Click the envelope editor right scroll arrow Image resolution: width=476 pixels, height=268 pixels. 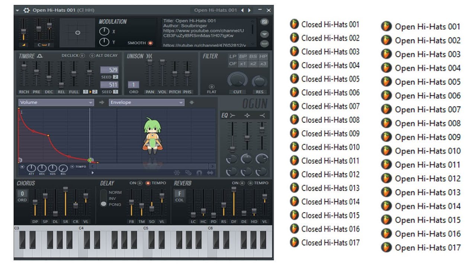(212, 166)
